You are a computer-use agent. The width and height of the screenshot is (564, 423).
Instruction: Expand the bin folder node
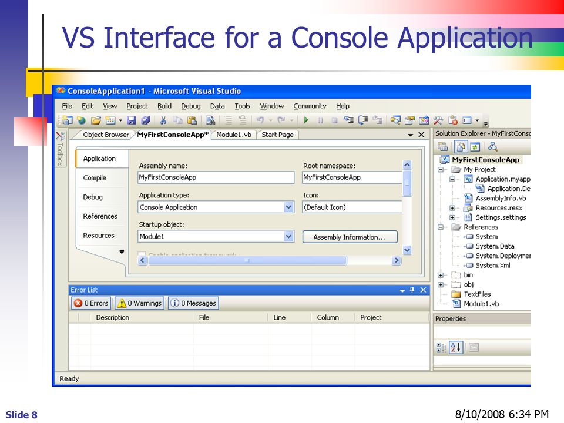[441, 275]
